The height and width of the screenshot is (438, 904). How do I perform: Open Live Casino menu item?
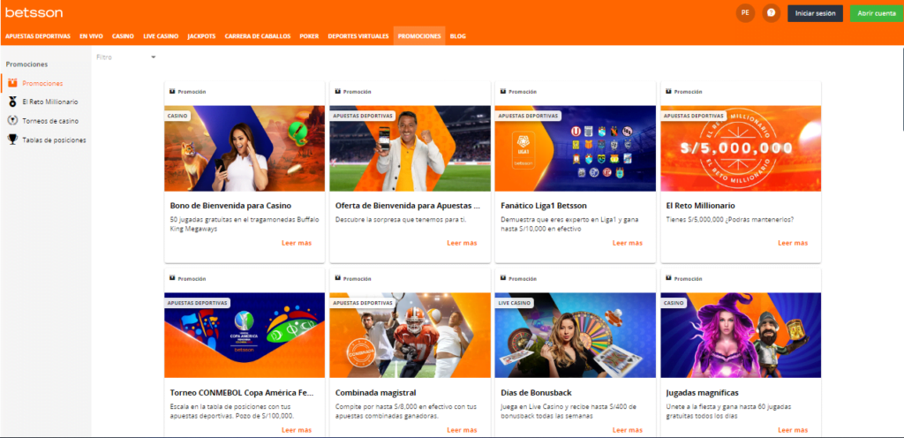tap(161, 36)
